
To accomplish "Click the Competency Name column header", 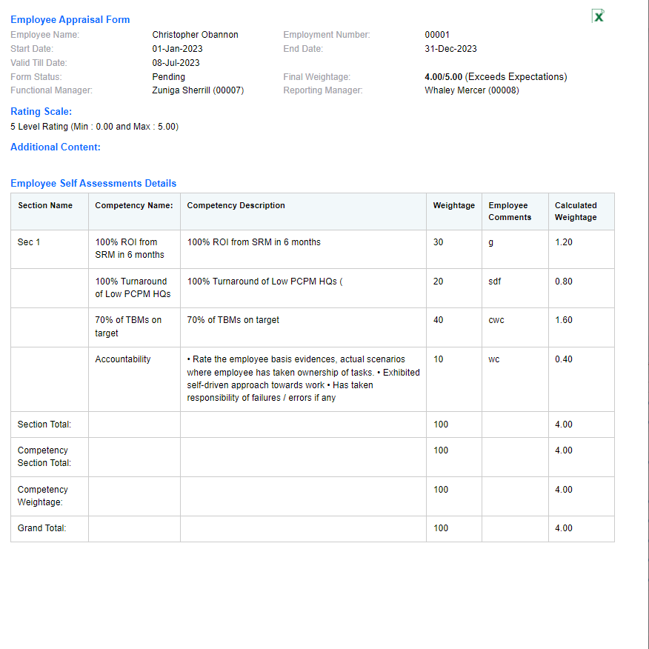I will 133,205.
